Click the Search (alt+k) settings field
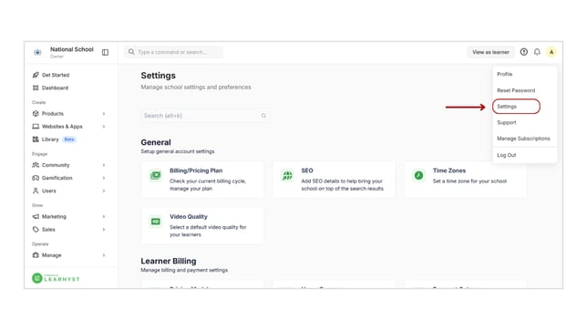This screenshot has height=330, width=587. [x=205, y=116]
